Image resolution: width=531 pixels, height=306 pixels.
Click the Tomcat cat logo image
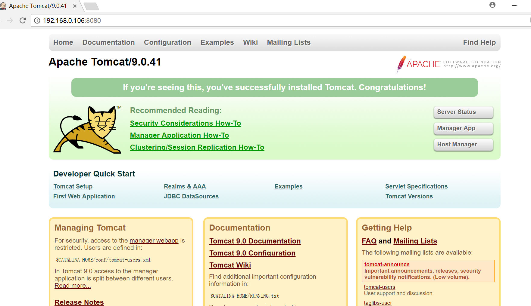click(87, 130)
